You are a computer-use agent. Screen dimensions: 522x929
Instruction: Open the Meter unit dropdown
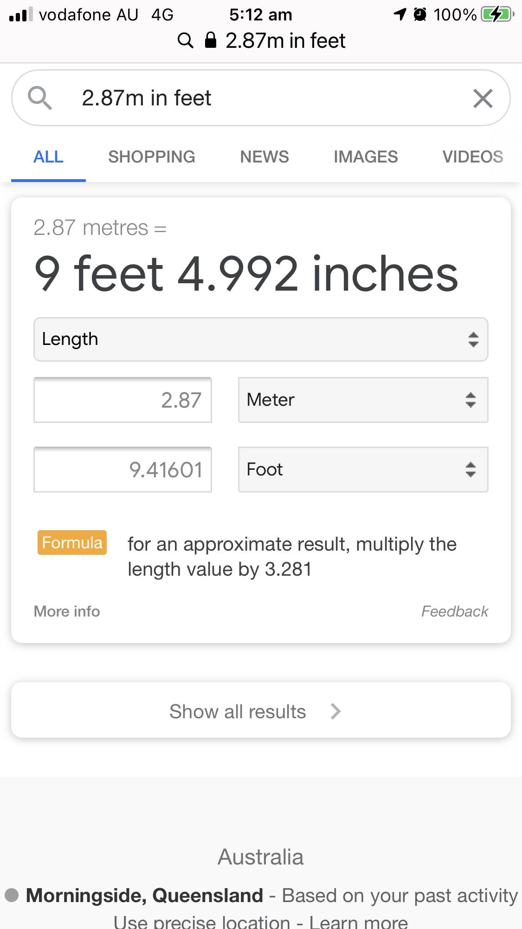363,400
